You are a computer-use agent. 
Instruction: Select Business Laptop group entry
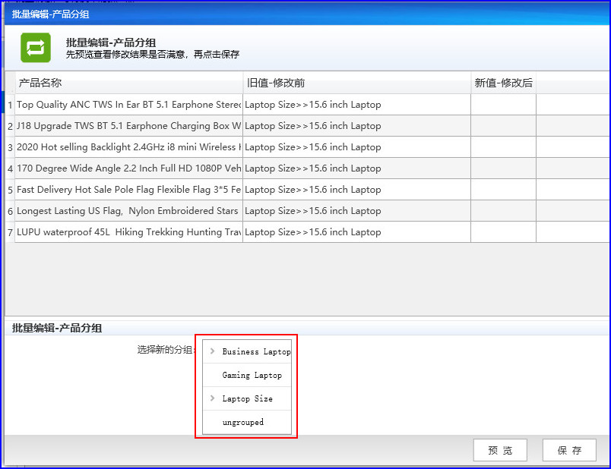[256, 351]
